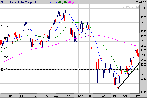148x98 pixels.
Task: Click the Aug month label
Action: [x=34, y=96]
